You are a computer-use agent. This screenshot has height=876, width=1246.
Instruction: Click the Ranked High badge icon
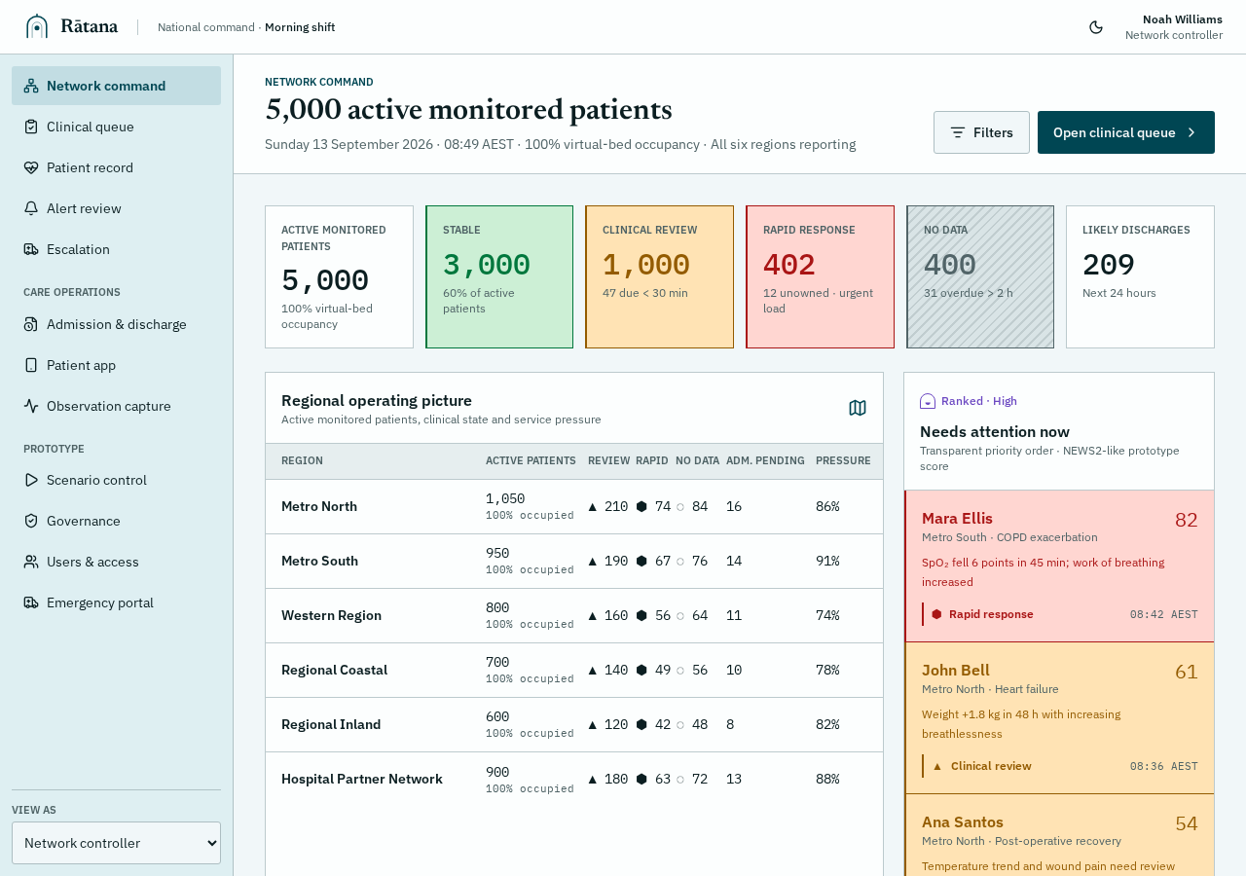pyautogui.click(x=928, y=401)
